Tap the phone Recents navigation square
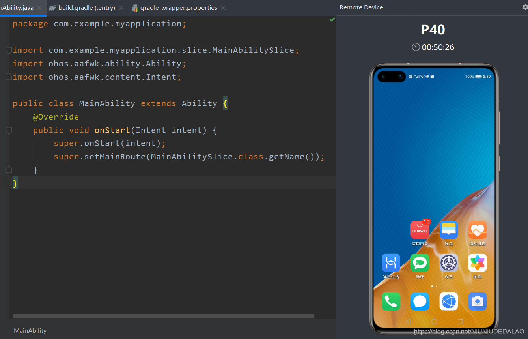Screen dimensions: 528x339 [x=460, y=322]
